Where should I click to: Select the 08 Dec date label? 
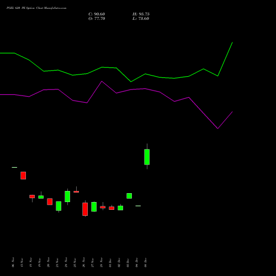click(x=146, y=262)
